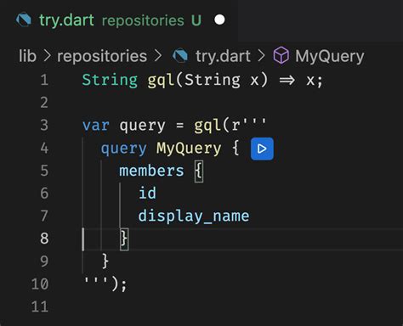Run the MyQuery GraphQL operation play button

[262, 149]
